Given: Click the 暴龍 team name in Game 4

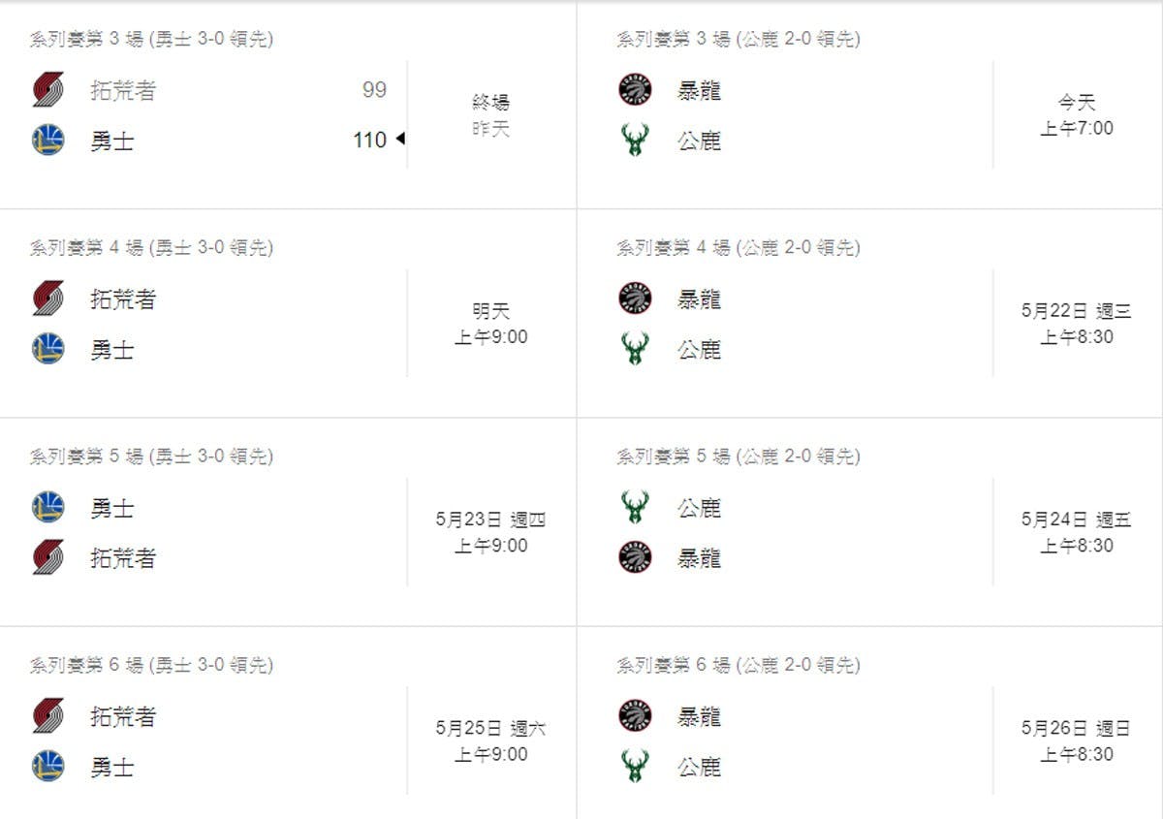Looking at the screenshot, I should 699,299.
